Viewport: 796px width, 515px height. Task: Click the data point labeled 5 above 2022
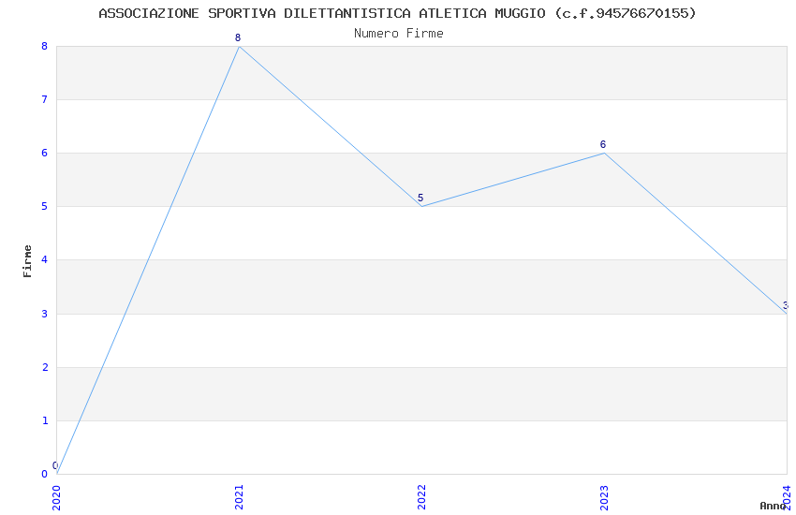coord(421,206)
